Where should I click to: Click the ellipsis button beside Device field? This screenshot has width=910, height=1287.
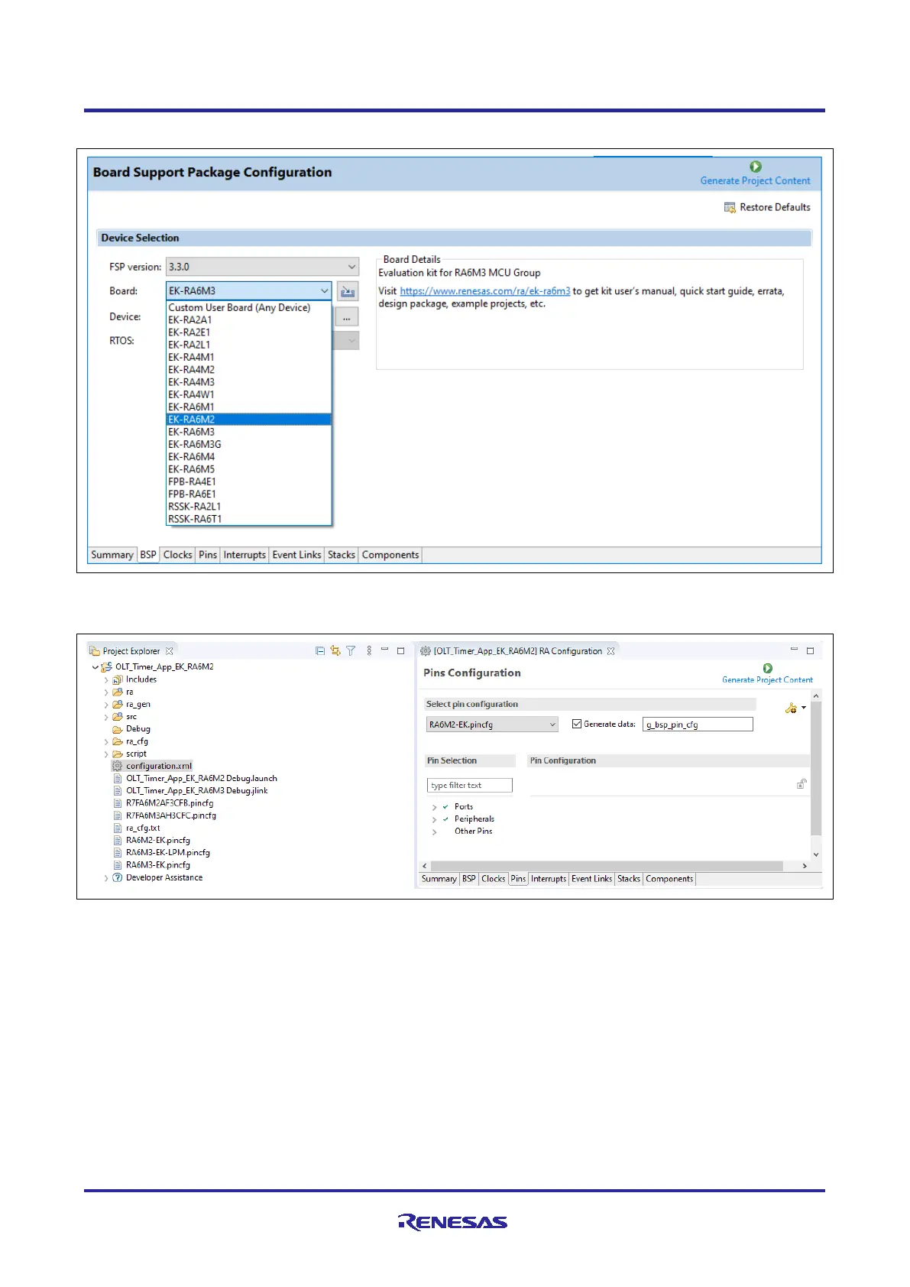pyautogui.click(x=348, y=316)
